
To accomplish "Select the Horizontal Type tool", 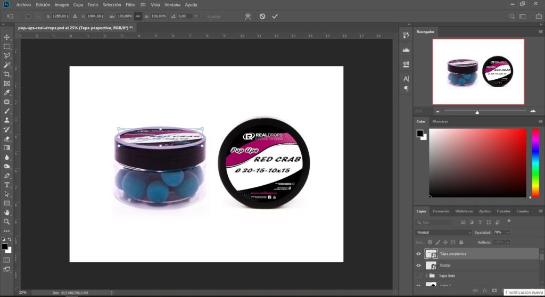I will point(6,185).
